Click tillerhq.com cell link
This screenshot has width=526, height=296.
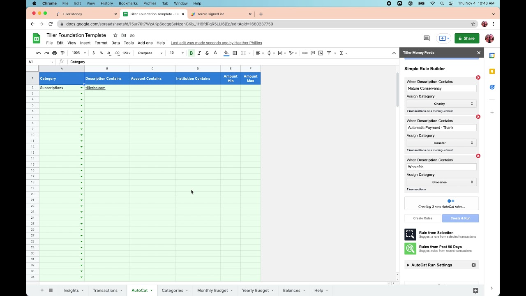pos(95,88)
